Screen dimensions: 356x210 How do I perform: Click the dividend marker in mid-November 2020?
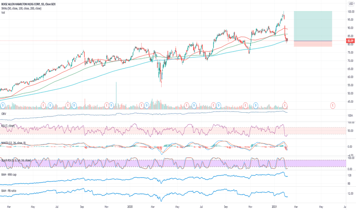[256, 105]
